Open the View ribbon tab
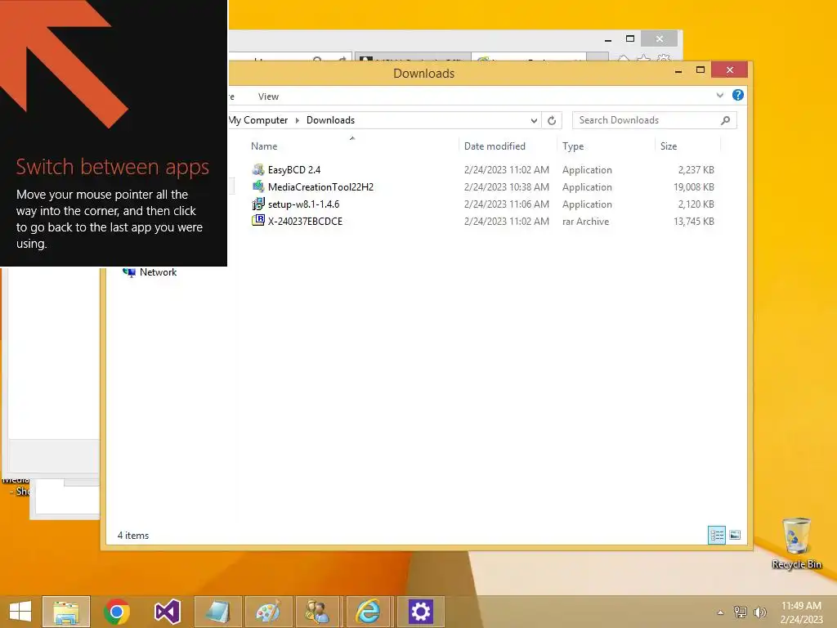This screenshot has width=837, height=628. click(x=268, y=96)
